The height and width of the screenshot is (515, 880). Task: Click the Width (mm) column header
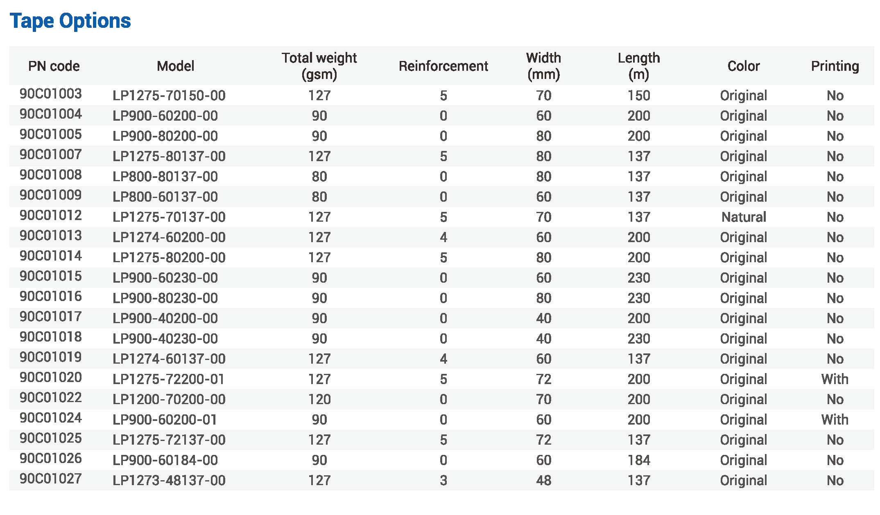tap(543, 66)
